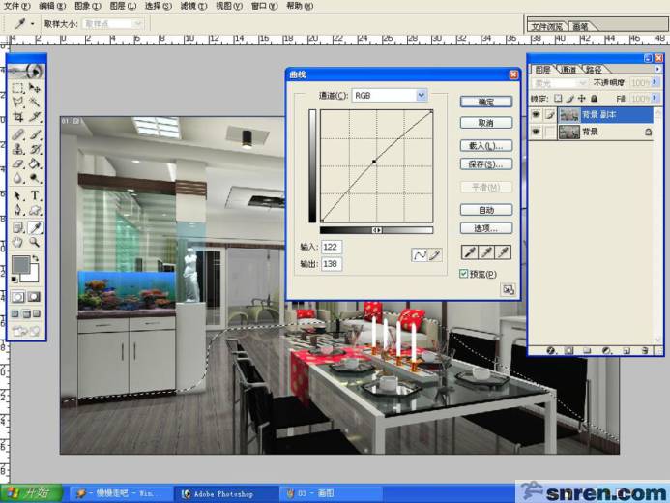Select the Pen tool
Viewport: 670px width, 503px height.
click(x=17, y=210)
